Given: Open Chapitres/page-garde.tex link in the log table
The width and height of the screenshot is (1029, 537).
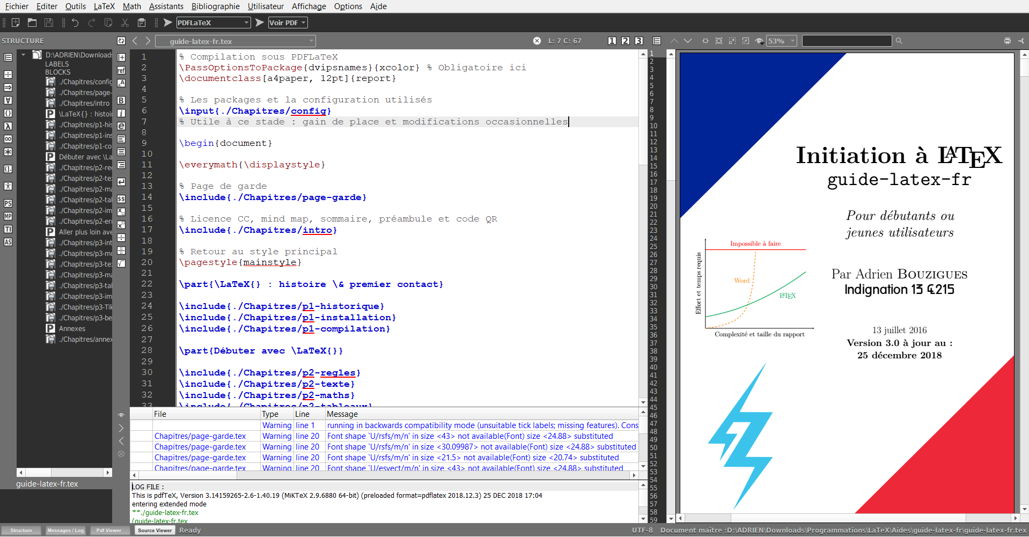Looking at the screenshot, I should (200, 436).
